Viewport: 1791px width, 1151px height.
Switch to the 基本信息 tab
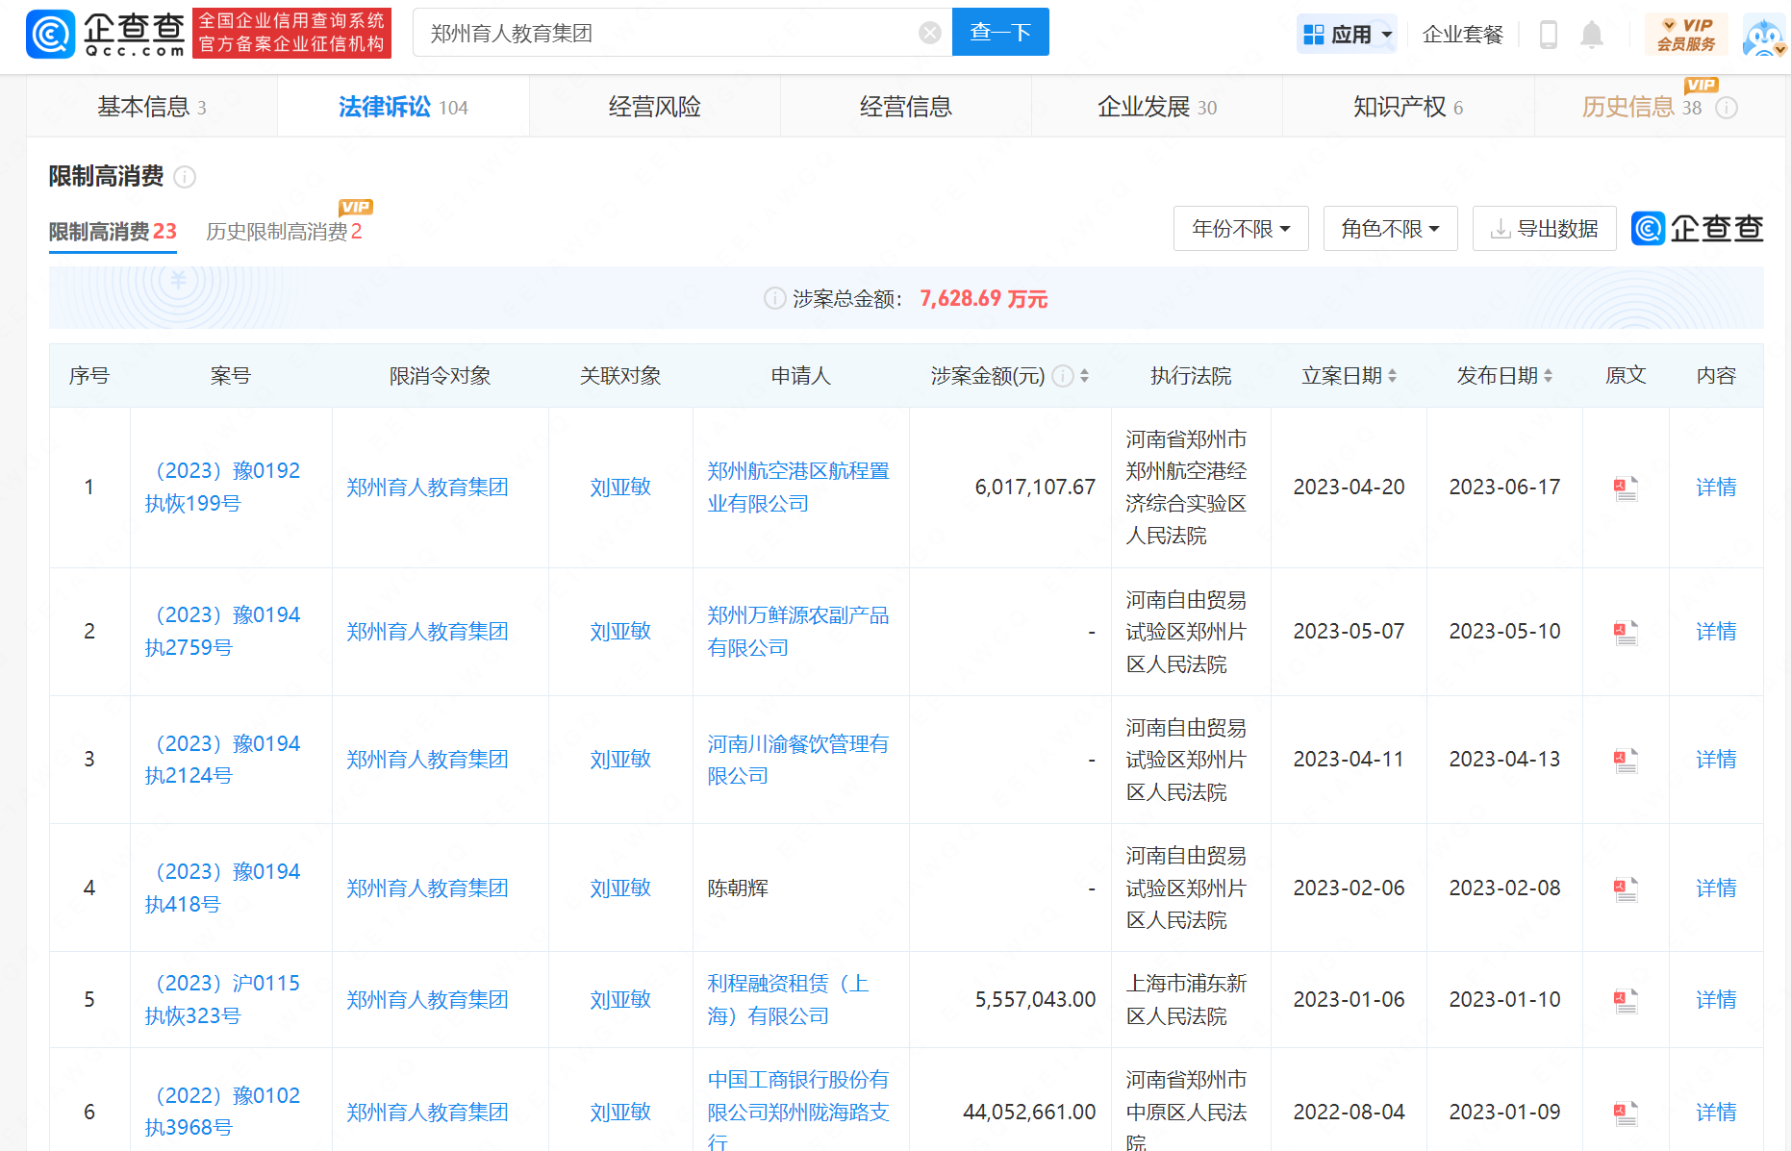click(x=151, y=106)
